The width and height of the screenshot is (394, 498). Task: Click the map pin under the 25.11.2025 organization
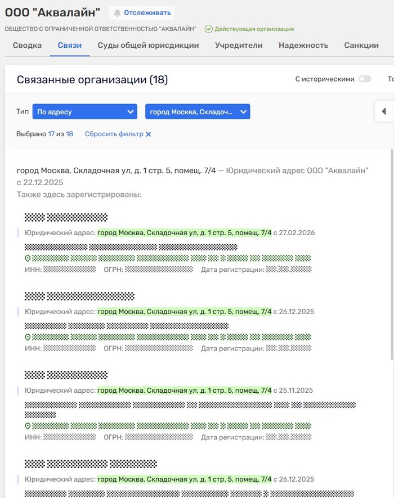pos(28,426)
